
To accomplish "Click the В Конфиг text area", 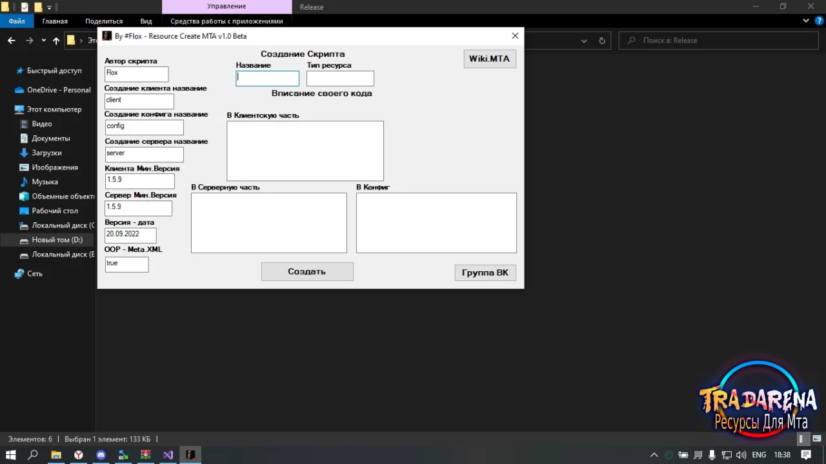I will tap(436, 222).
